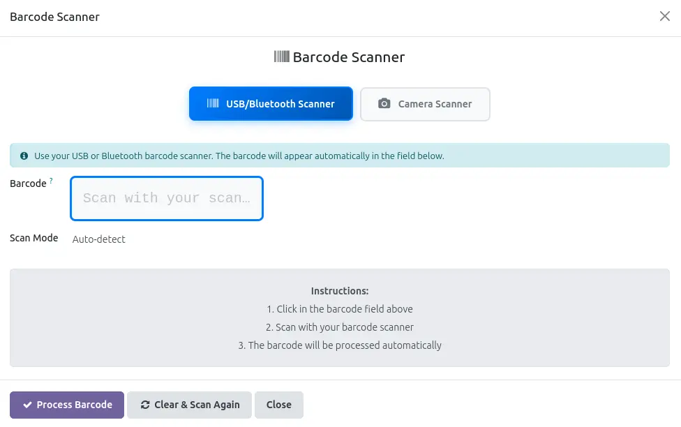
Task: Switch to USB/Bluetooth Scanner mode
Action: click(x=271, y=104)
